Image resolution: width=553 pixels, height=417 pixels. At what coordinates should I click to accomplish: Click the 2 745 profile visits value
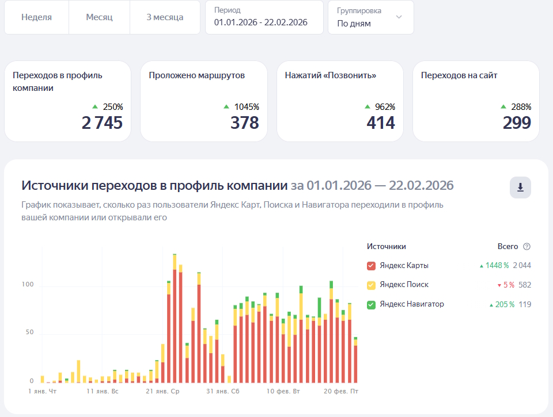(x=102, y=123)
